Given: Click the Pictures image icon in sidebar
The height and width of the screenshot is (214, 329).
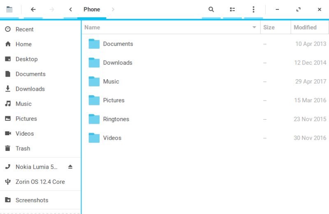Looking at the screenshot, I should coord(8,118).
